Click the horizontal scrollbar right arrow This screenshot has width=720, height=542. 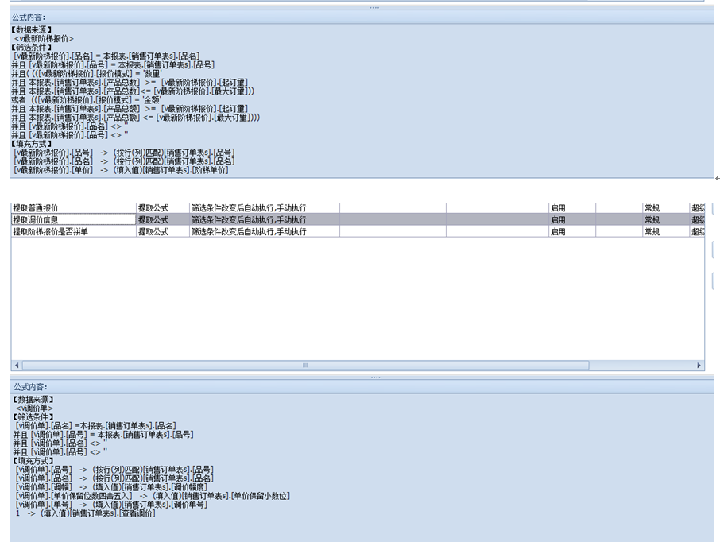point(699,366)
